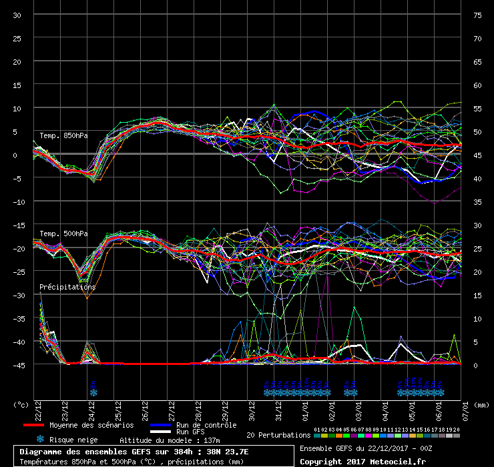494x467 pixels.
Task: Select perturbation 04 orange color swatch
Action: pos(339,436)
